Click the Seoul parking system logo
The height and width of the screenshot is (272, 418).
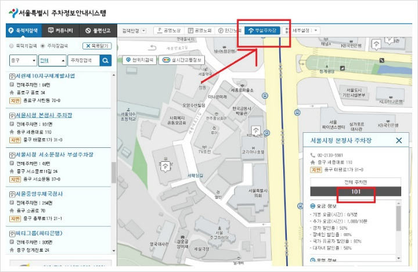coord(57,13)
